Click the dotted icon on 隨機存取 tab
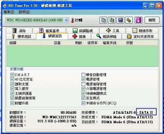The image size is (164, 134). click(x=135, y=30)
